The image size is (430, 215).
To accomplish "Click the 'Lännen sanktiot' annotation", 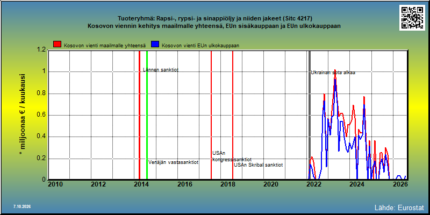I will [161, 70].
